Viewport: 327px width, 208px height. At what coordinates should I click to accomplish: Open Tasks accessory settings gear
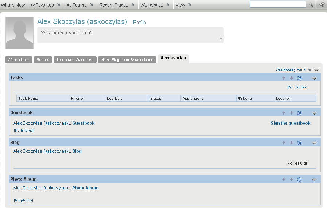tap(299, 78)
